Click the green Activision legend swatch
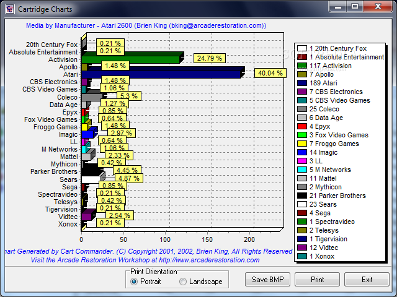 302,66
